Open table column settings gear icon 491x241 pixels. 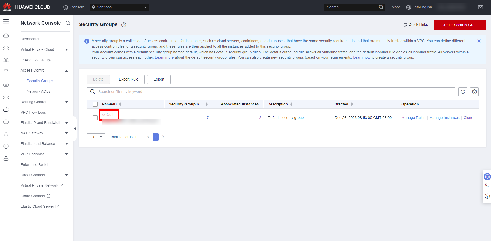coord(474,92)
